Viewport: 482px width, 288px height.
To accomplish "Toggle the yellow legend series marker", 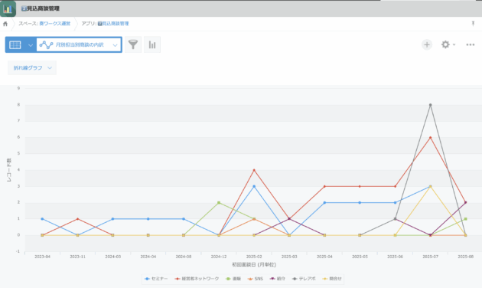I will (332, 279).
